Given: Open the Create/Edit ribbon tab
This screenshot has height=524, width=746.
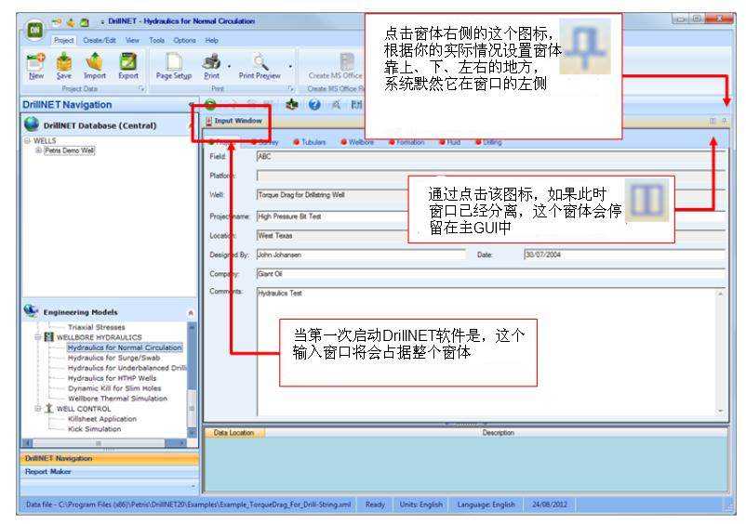Looking at the screenshot, I should click(x=100, y=40).
